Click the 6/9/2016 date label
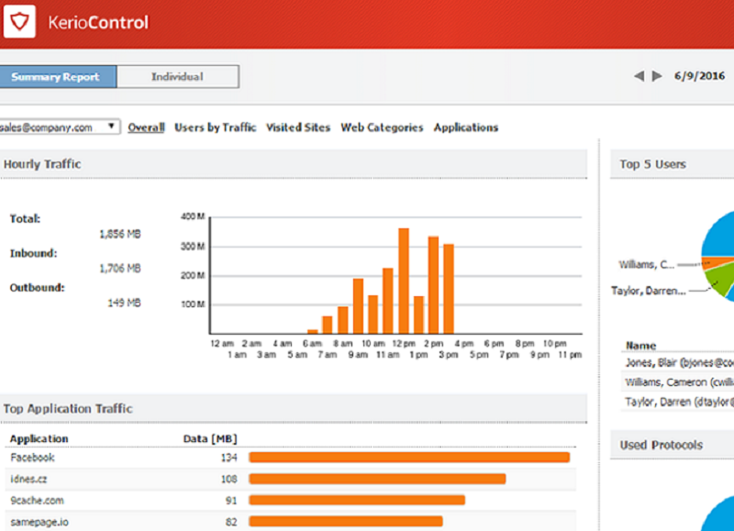734x531 pixels. coord(699,76)
